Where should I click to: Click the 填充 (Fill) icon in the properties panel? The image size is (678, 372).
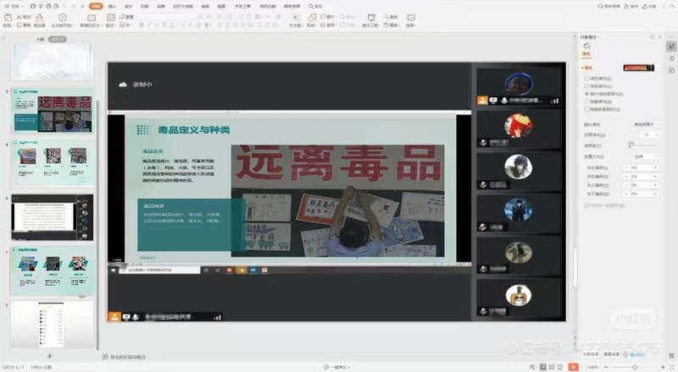(586, 47)
